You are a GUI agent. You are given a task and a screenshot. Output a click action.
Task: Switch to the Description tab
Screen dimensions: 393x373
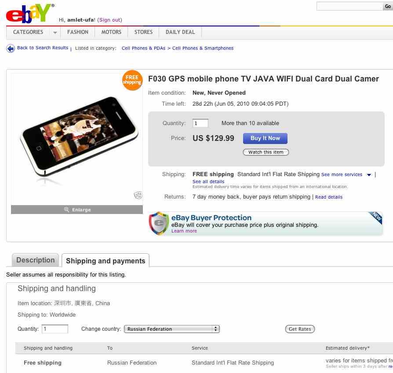(x=35, y=260)
